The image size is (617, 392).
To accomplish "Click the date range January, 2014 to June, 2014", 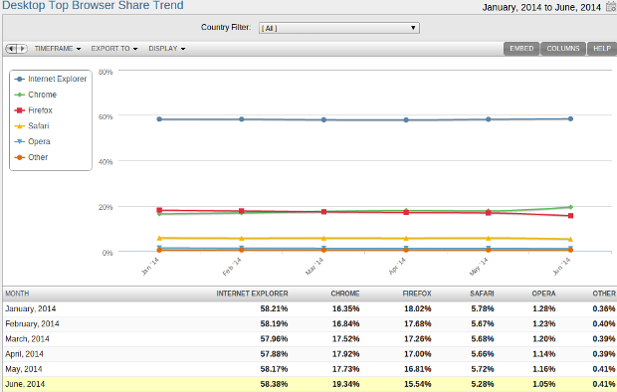I will [x=541, y=7].
